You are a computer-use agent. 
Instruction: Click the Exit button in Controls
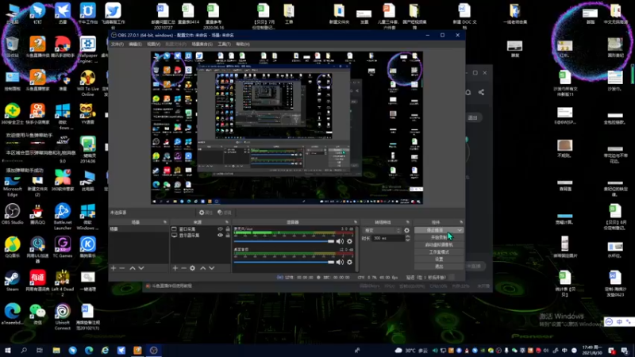(439, 267)
